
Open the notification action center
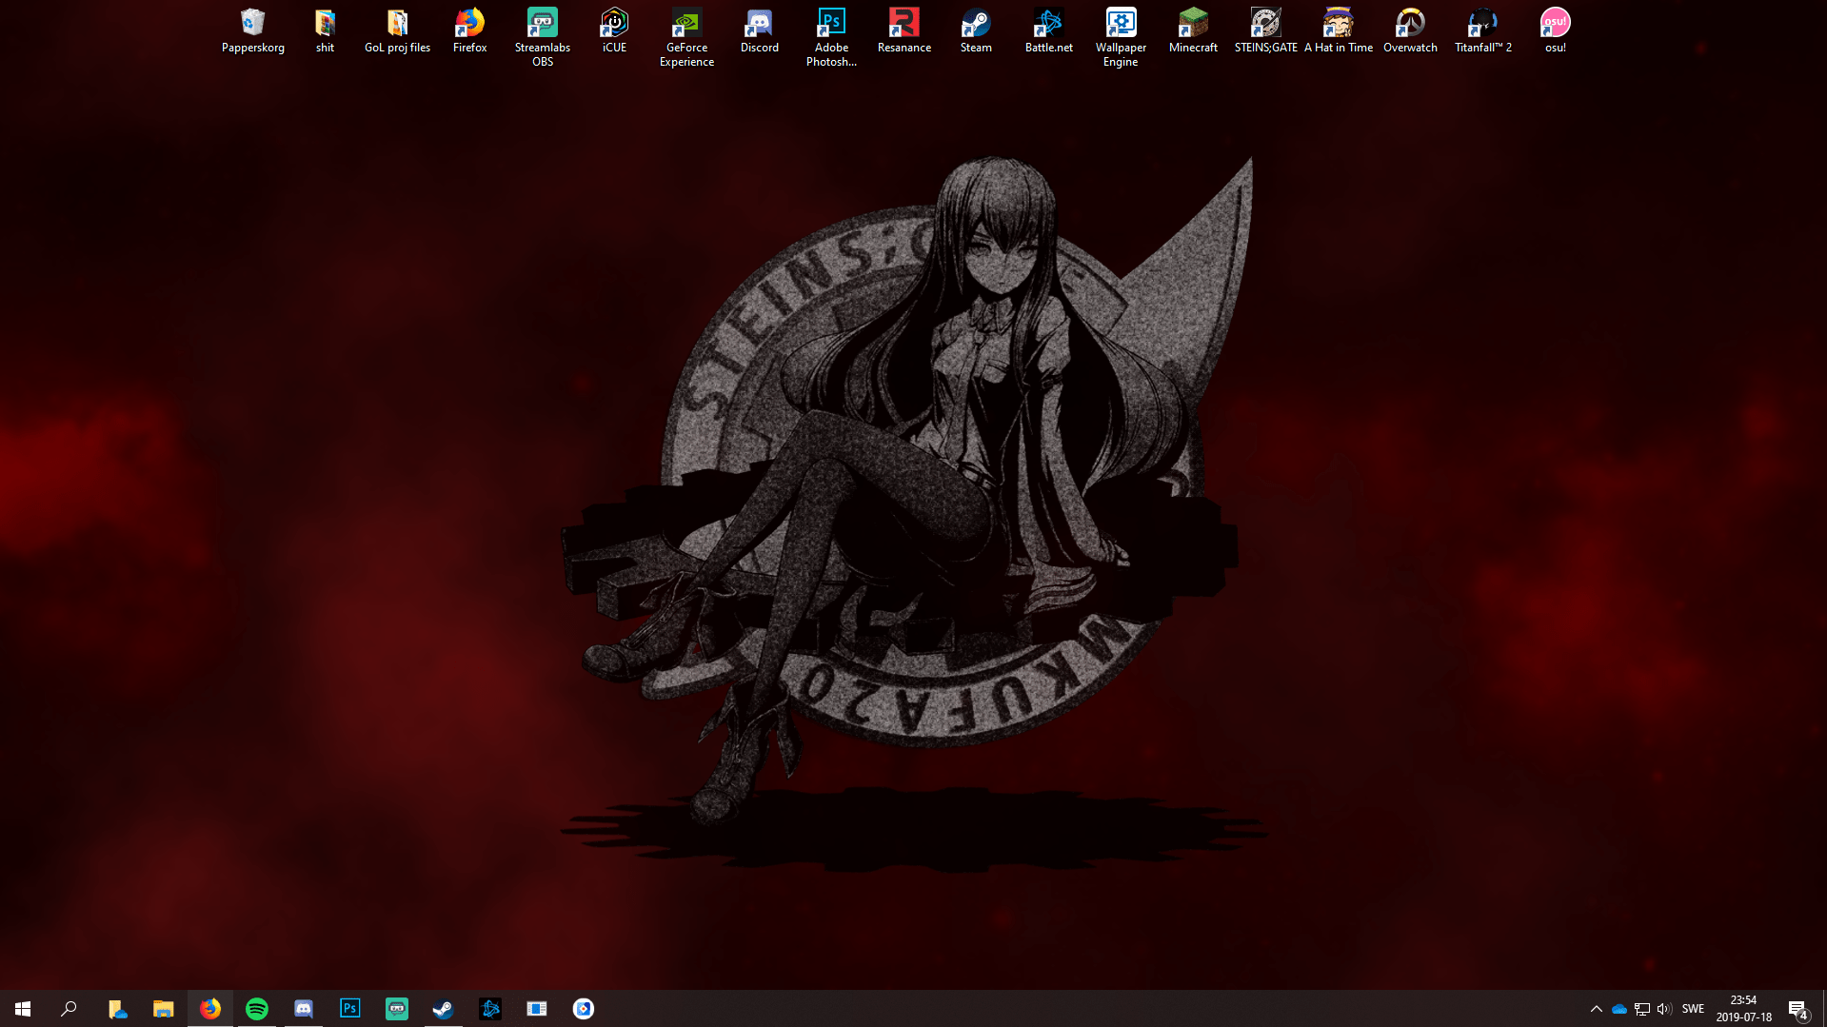click(1797, 1009)
